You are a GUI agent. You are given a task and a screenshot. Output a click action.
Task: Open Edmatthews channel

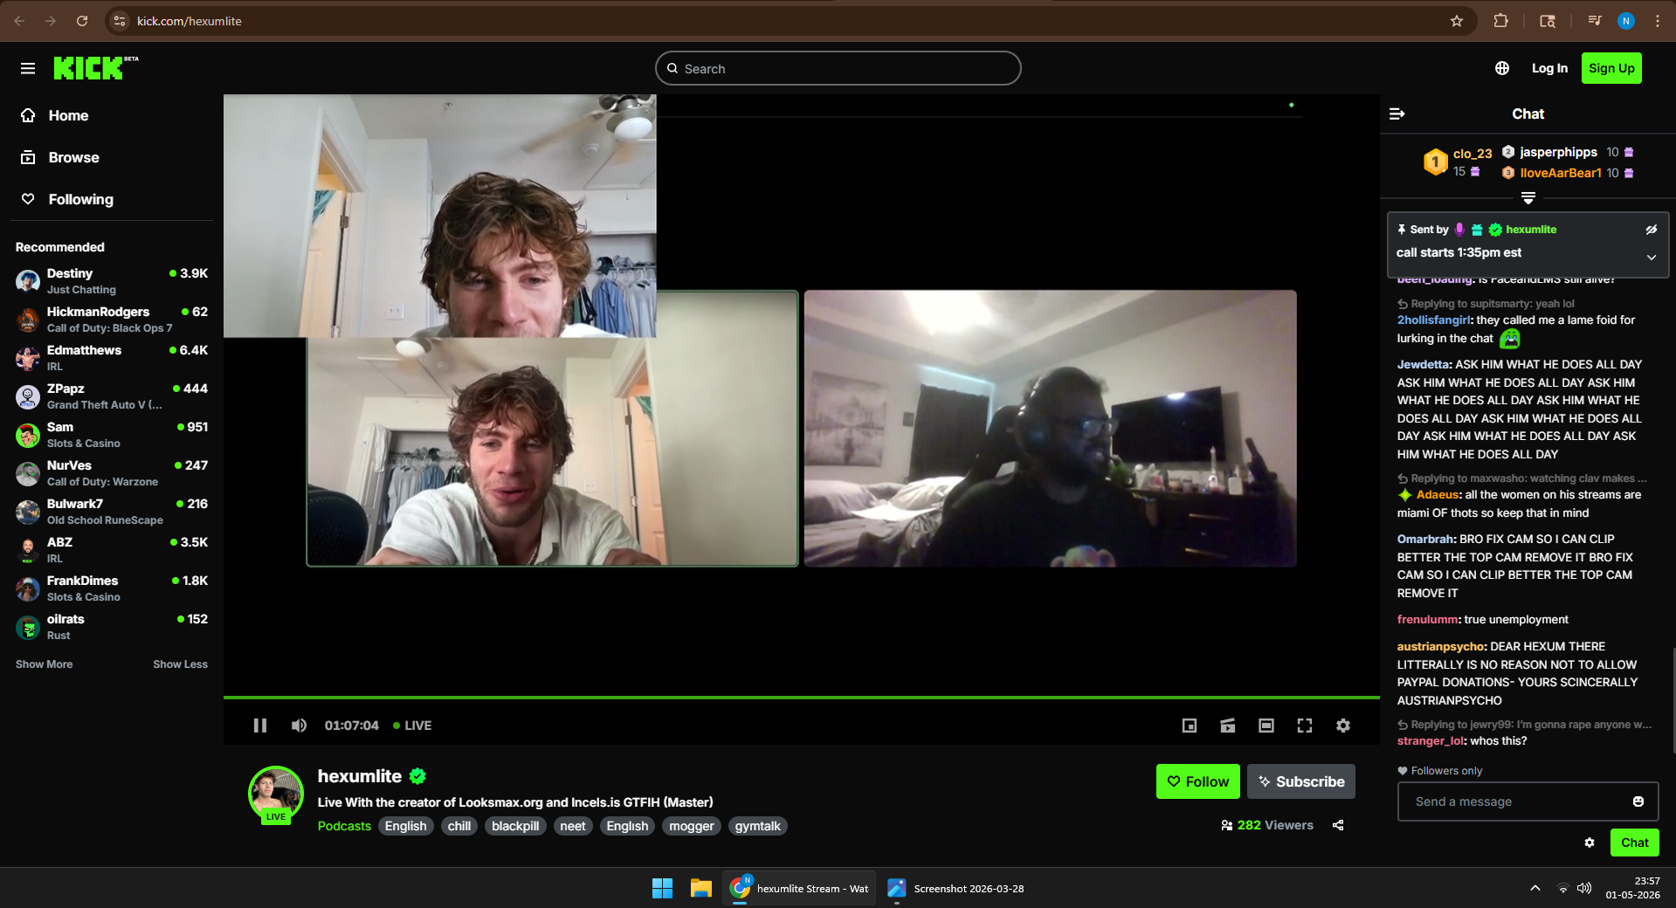[x=112, y=358]
